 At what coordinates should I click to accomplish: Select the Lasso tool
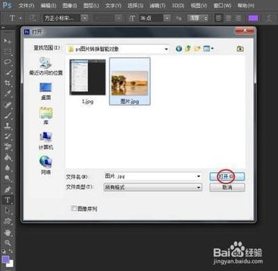pos(8,62)
